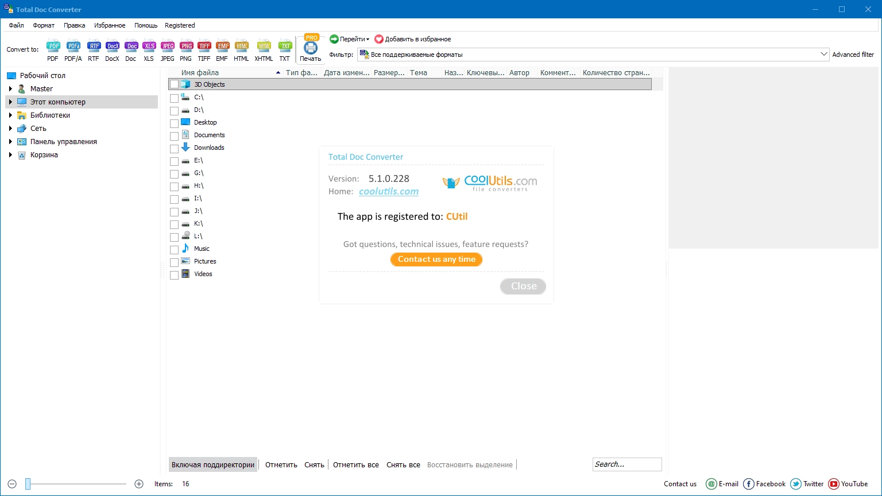The width and height of the screenshot is (882, 496).
Task: Focus the Search input field
Action: point(627,464)
